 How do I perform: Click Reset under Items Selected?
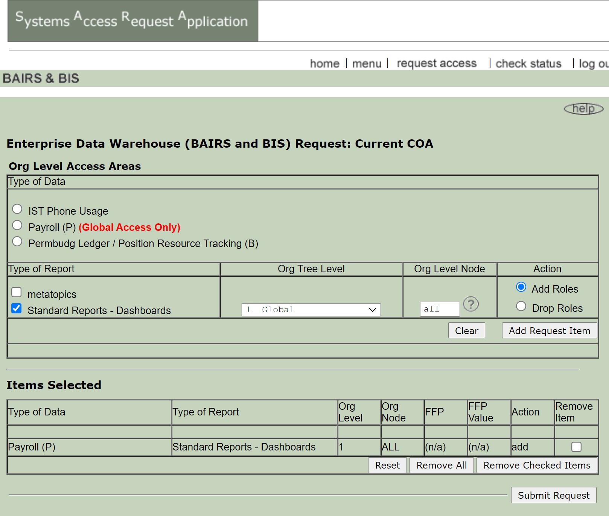click(387, 465)
